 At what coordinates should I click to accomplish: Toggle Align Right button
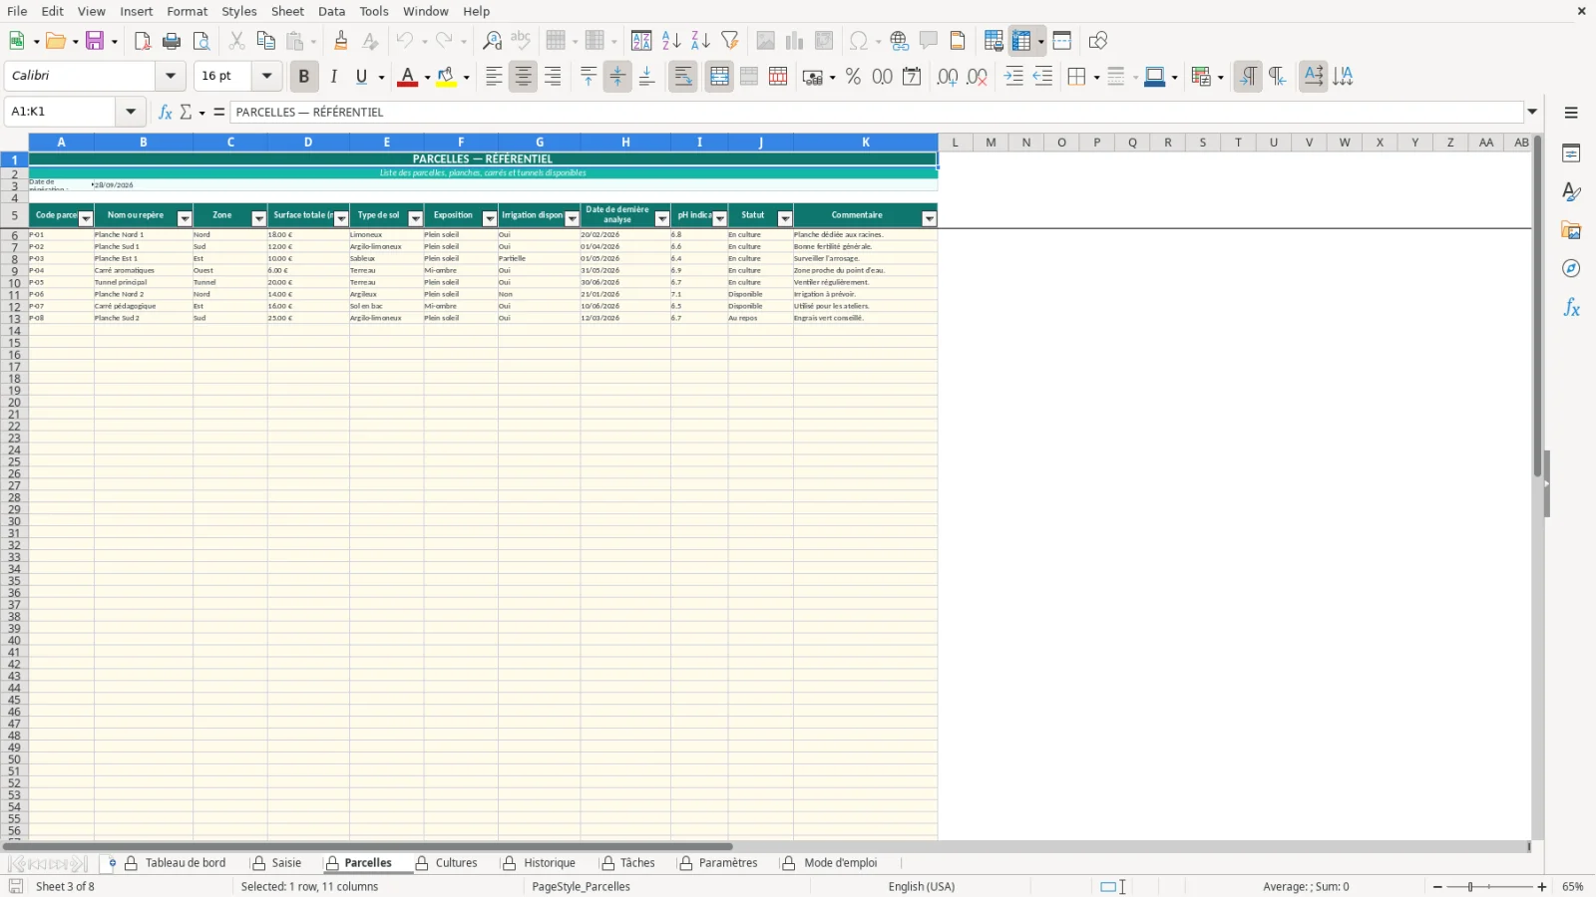click(x=553, y=77)
